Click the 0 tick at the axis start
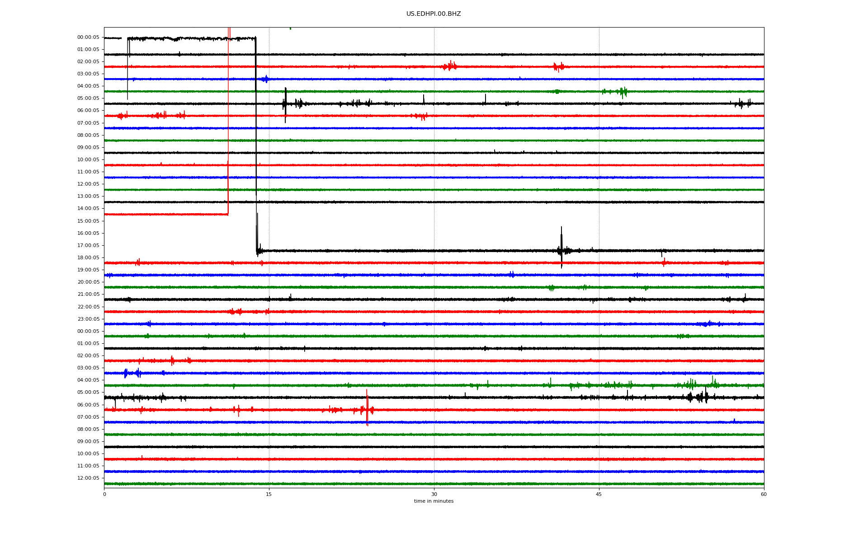This screenshot has height=542, width=868. (104, 494)
